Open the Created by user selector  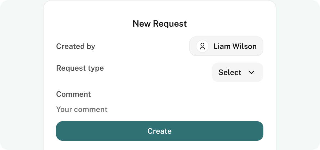click(x=226, y=46)
